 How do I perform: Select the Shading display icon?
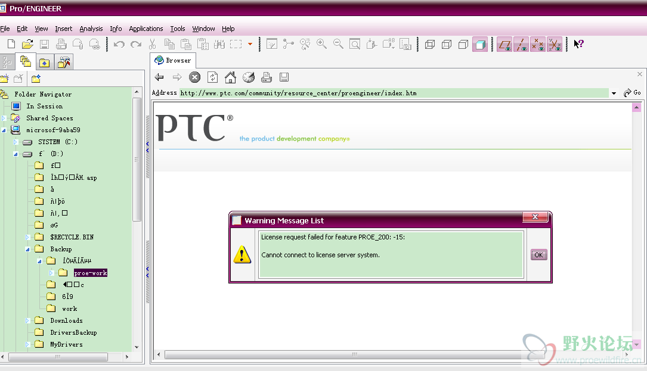coord(480,44)
